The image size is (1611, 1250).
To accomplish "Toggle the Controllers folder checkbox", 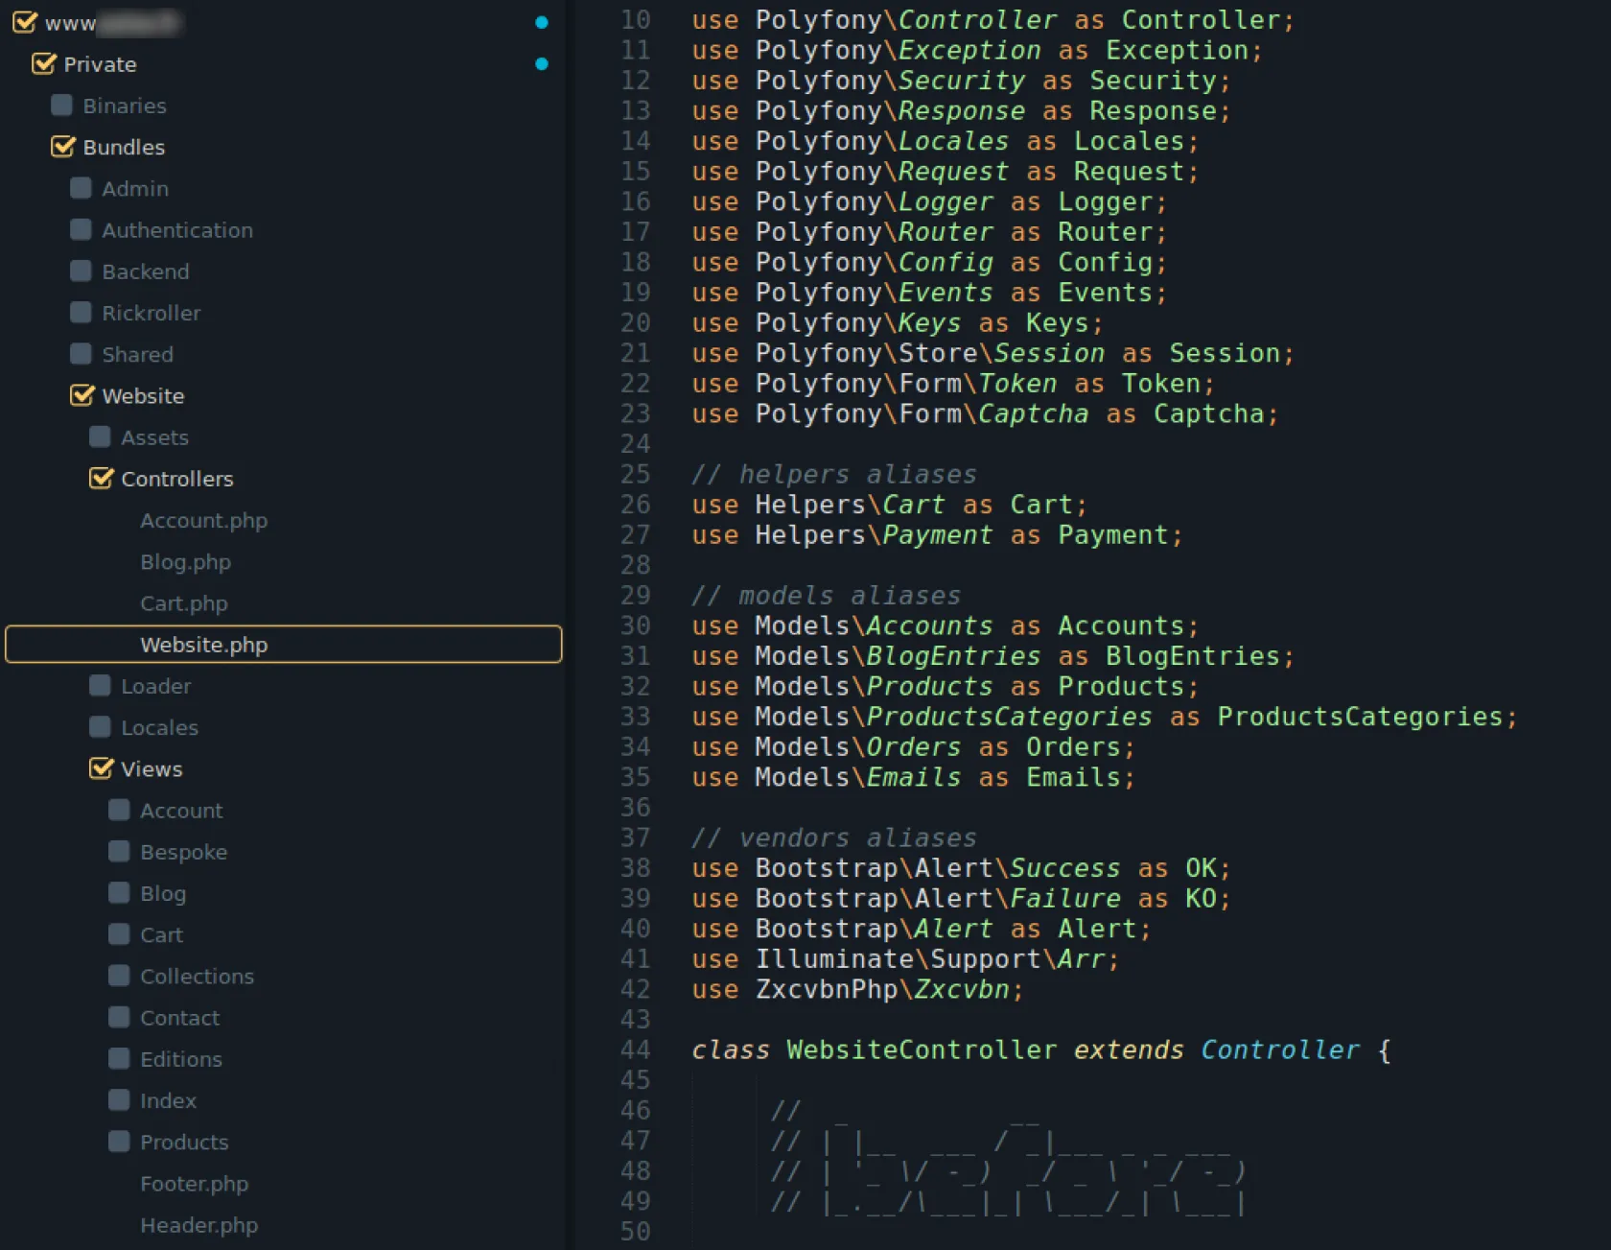I will [x=102, y=479].
